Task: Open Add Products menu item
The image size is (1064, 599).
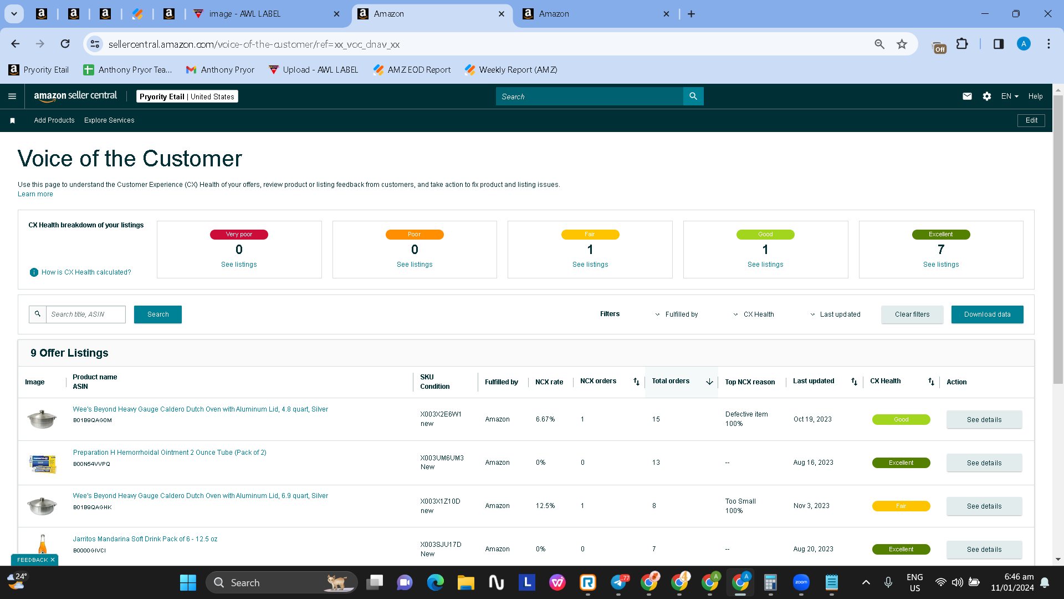Action: point(54,120)
